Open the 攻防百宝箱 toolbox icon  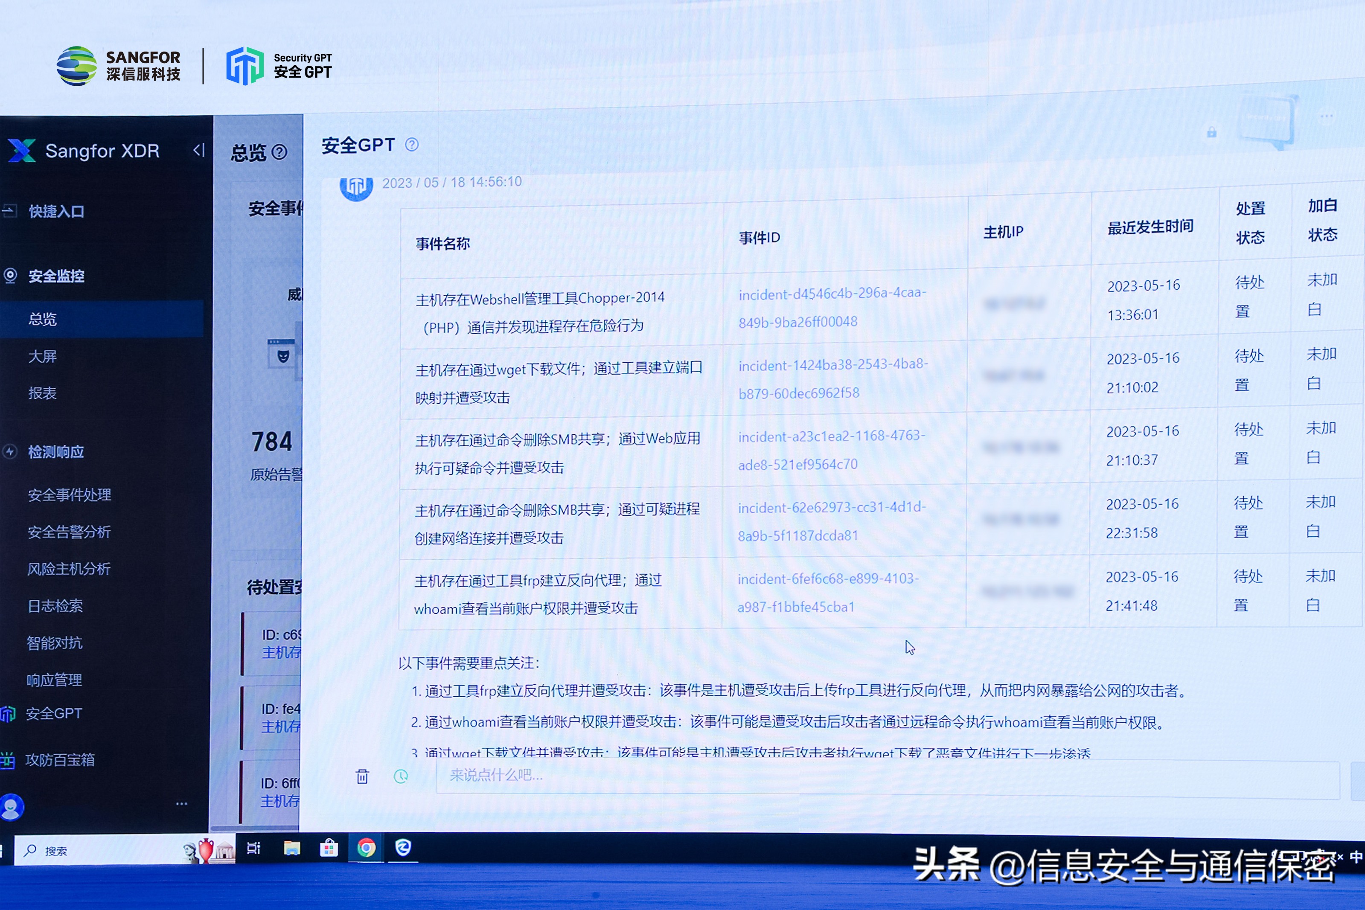8,760
